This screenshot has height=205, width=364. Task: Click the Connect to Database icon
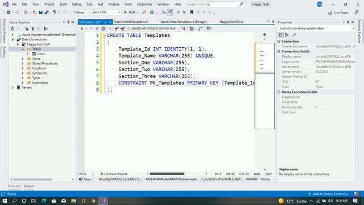pos(27,29)
